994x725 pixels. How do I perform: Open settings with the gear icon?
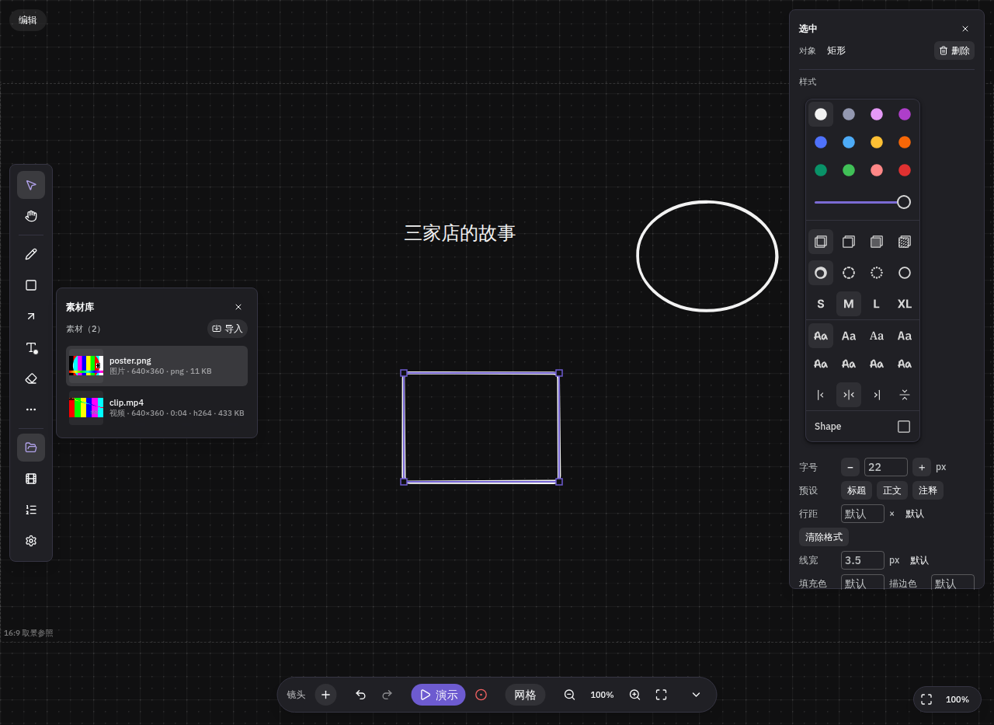click(x=31, y=541)
